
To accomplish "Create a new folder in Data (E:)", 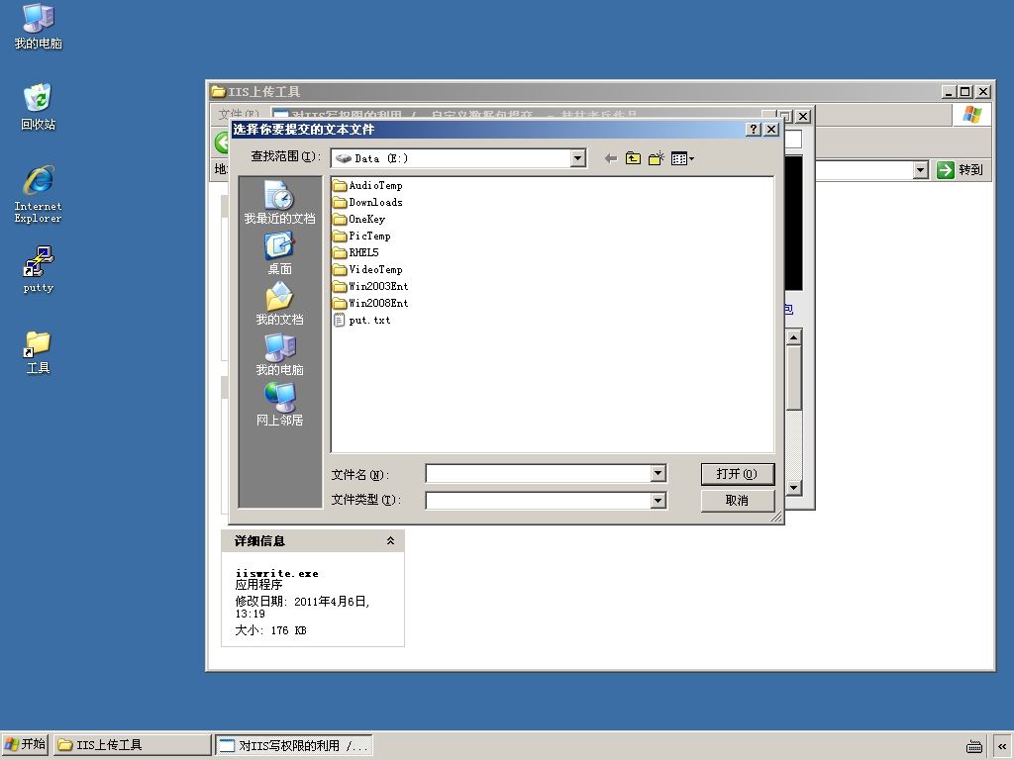I will (x=657, y=158).
